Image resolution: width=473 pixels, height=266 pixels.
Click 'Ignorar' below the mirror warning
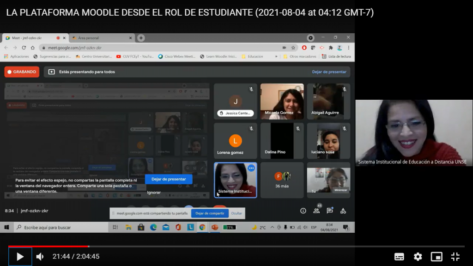click(154, 193)
